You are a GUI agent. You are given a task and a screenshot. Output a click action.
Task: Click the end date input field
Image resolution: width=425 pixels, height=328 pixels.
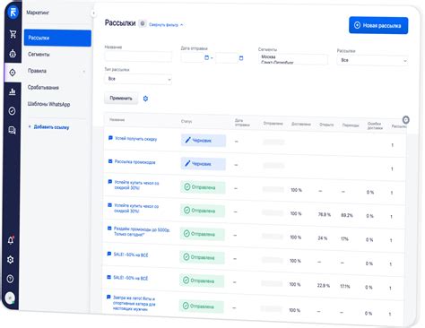227,58
